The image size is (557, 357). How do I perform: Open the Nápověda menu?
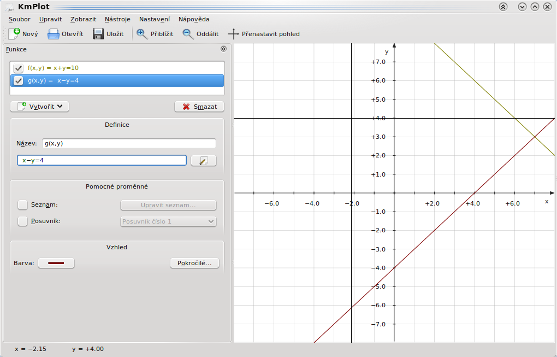pos(194,19)
